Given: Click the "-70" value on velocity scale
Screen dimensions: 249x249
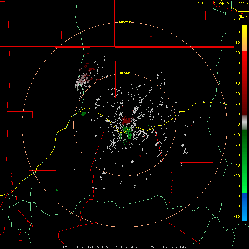Looking at the screenshot, I should tap(237, 196).
